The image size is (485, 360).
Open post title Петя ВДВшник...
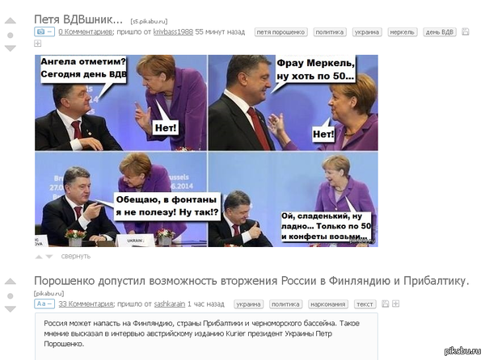pos(78,19)
